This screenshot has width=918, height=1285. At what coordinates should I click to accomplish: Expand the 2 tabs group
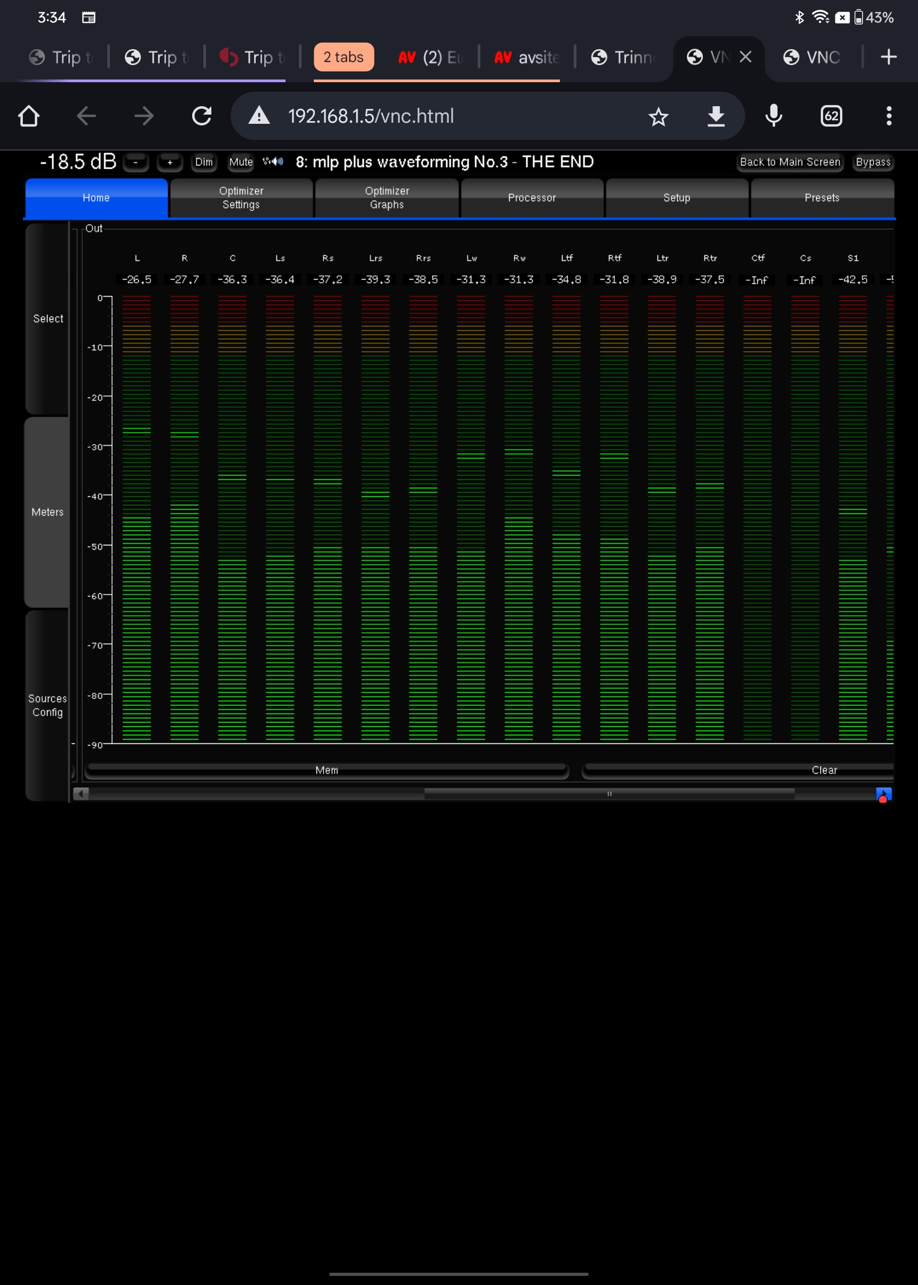click(x=344, y=57)
